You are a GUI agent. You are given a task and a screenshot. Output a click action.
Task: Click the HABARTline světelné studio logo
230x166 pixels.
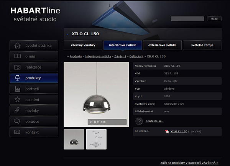tap(35, 15)
